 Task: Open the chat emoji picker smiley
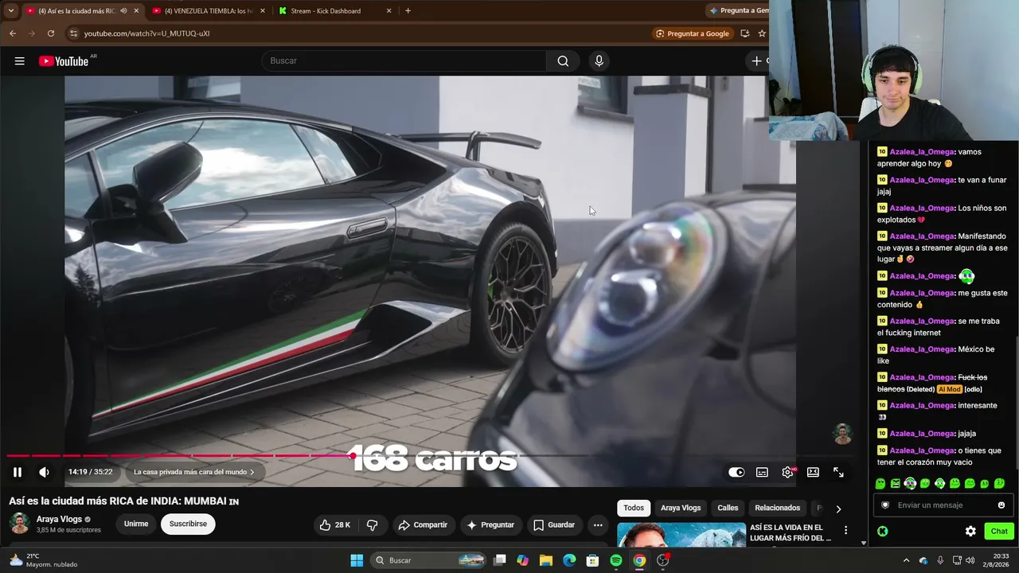pos(1001,505)
